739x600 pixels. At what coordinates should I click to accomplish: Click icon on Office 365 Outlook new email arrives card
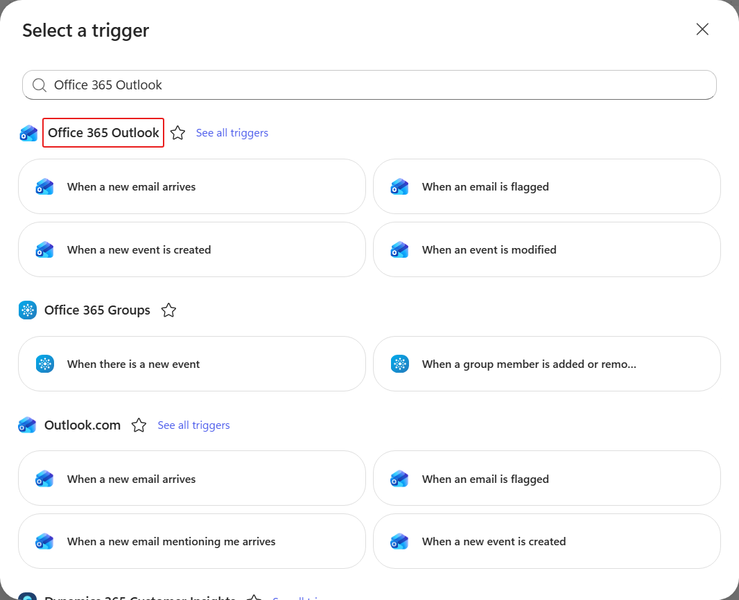[45, 186]
